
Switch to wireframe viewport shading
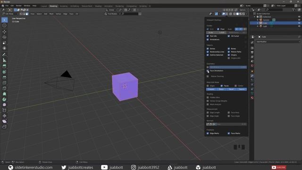pyautogui.click(x=235, y=14)
